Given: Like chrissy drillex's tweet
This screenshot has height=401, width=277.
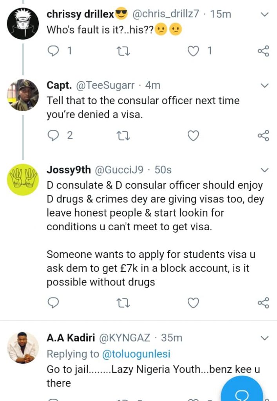Looking at the screenshot, I should pos(194,51).
